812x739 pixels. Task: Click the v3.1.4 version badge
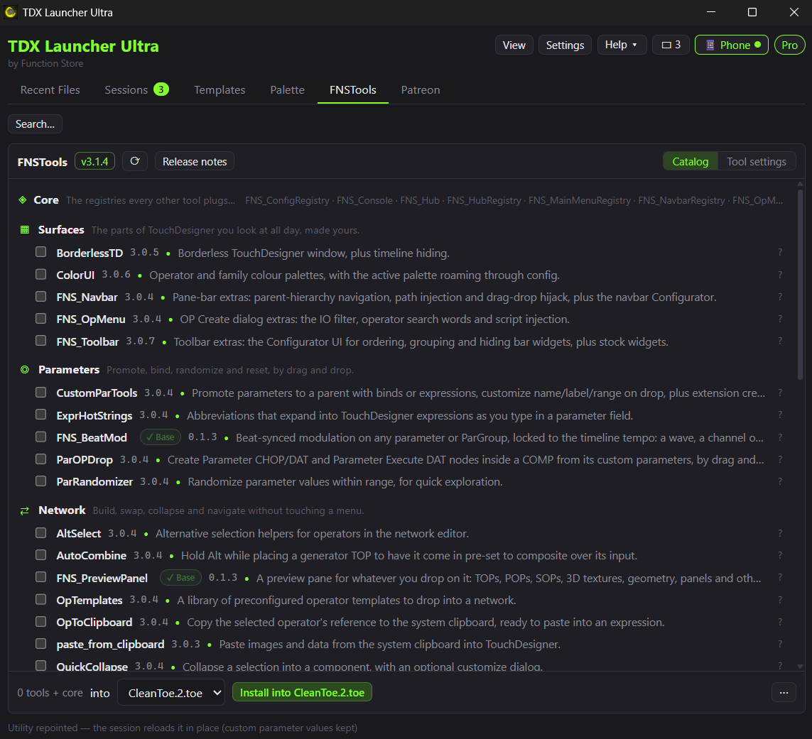tap(94, 161)
